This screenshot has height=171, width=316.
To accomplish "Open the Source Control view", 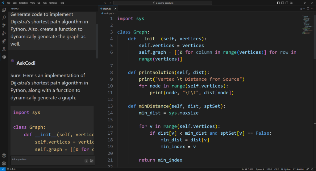I will coord(4,26).
